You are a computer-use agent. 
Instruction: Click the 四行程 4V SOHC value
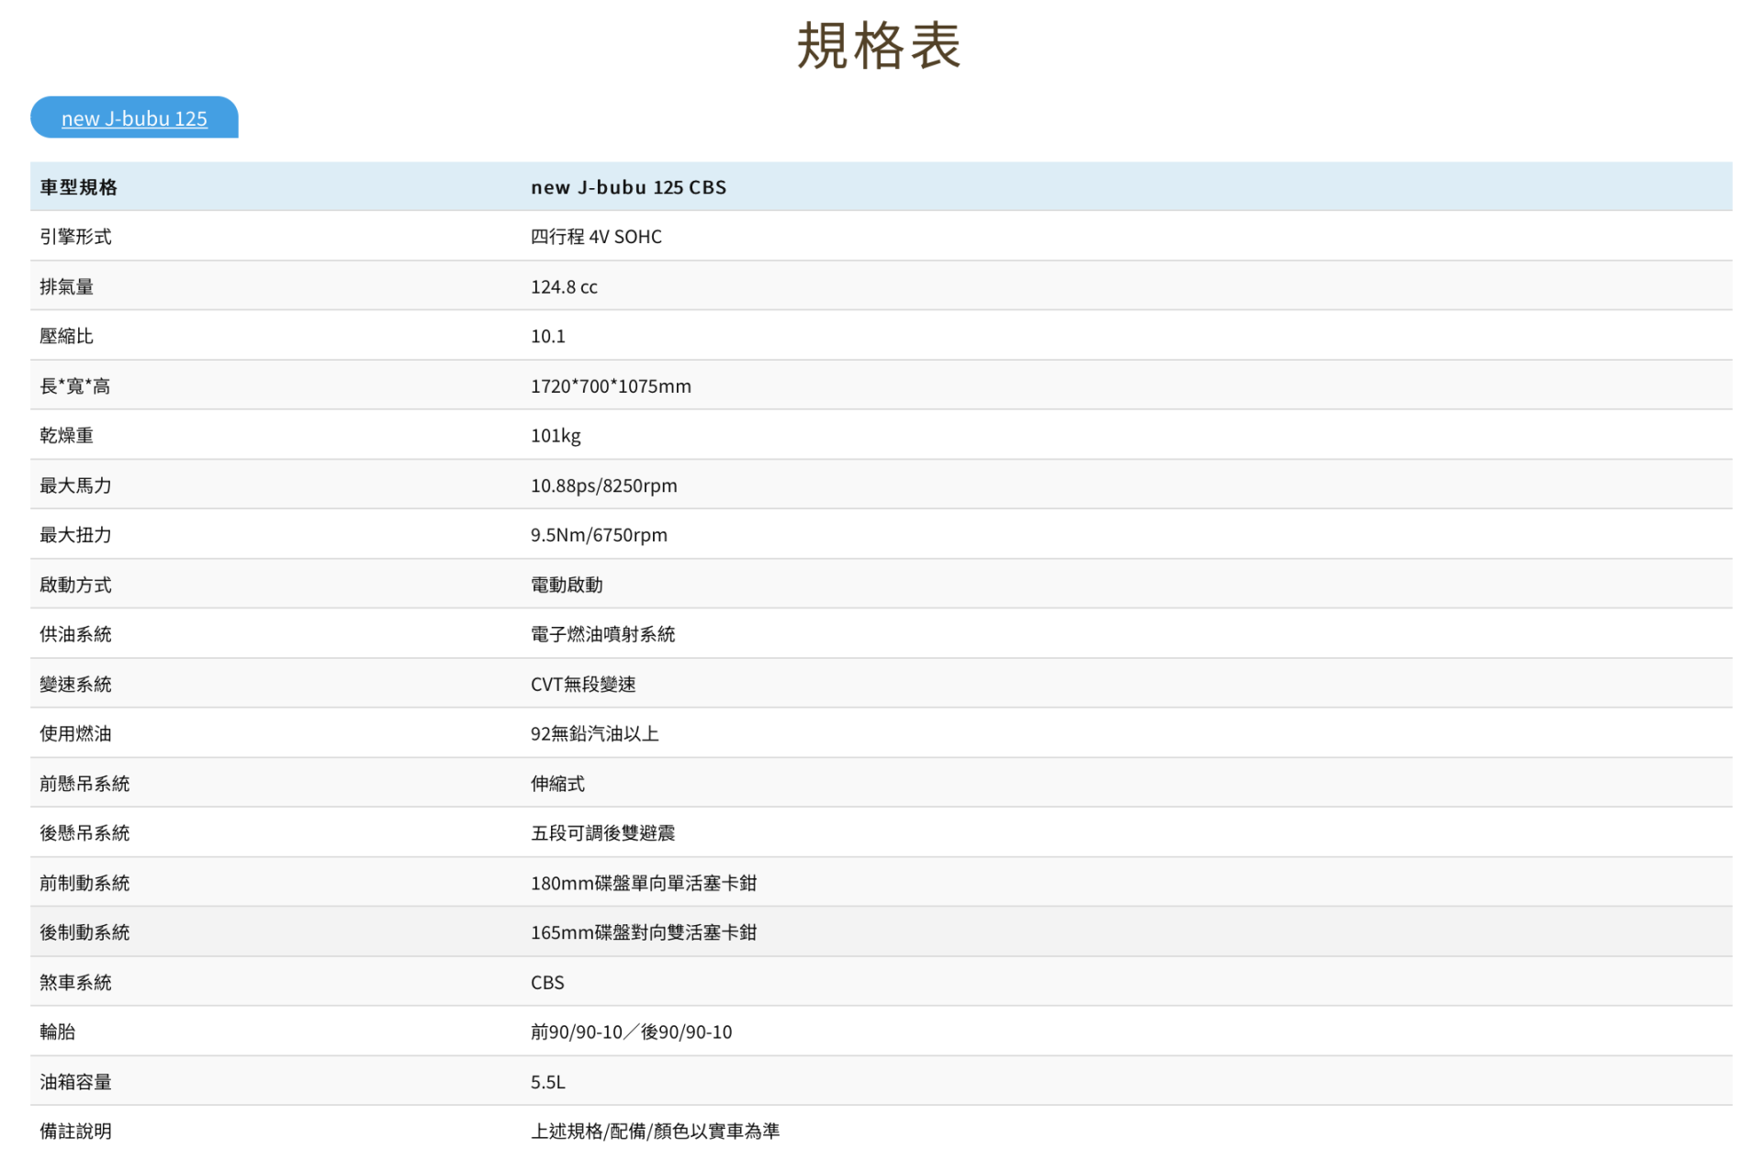[x=596, y=237]
